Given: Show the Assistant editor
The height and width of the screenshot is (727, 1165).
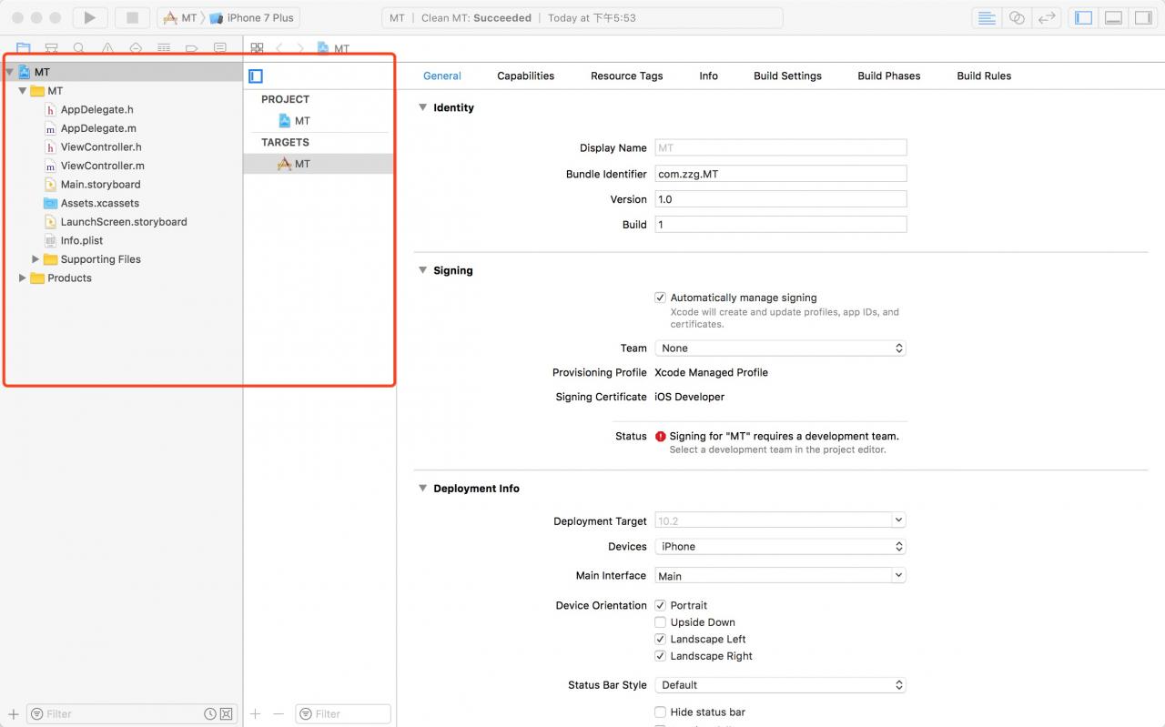Looking at the screenshot, I should point(1017,17).
